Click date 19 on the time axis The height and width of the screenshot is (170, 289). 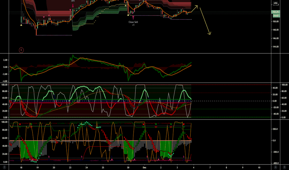pyautogui.click(x=38, y=168)
